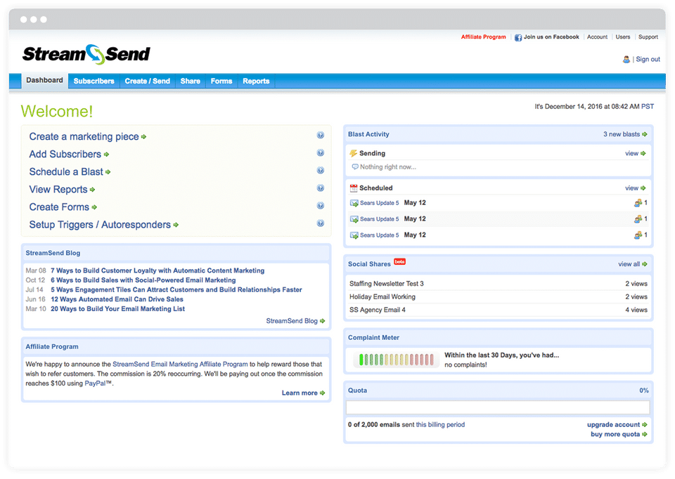
Task: Open help icon for View Reports
Action: click(321, 188)
